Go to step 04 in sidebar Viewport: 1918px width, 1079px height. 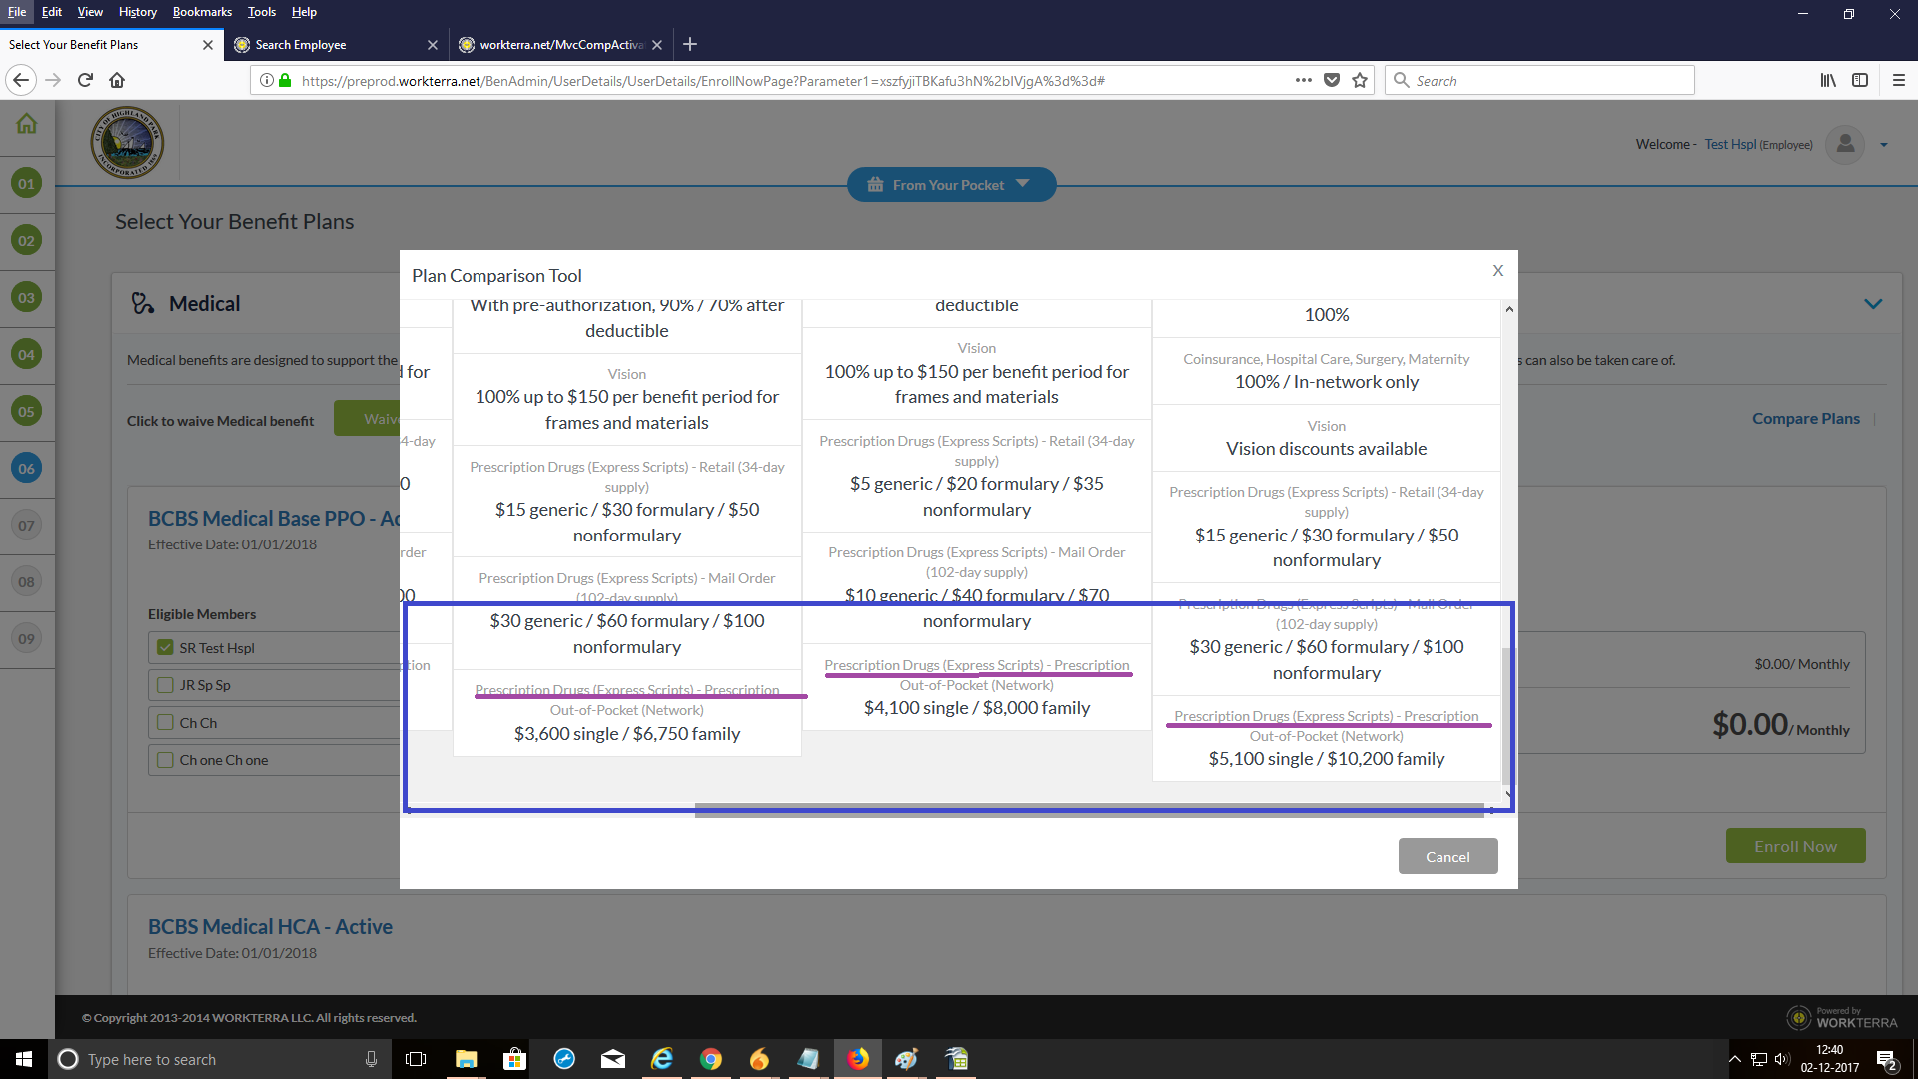tap(27, 354)
